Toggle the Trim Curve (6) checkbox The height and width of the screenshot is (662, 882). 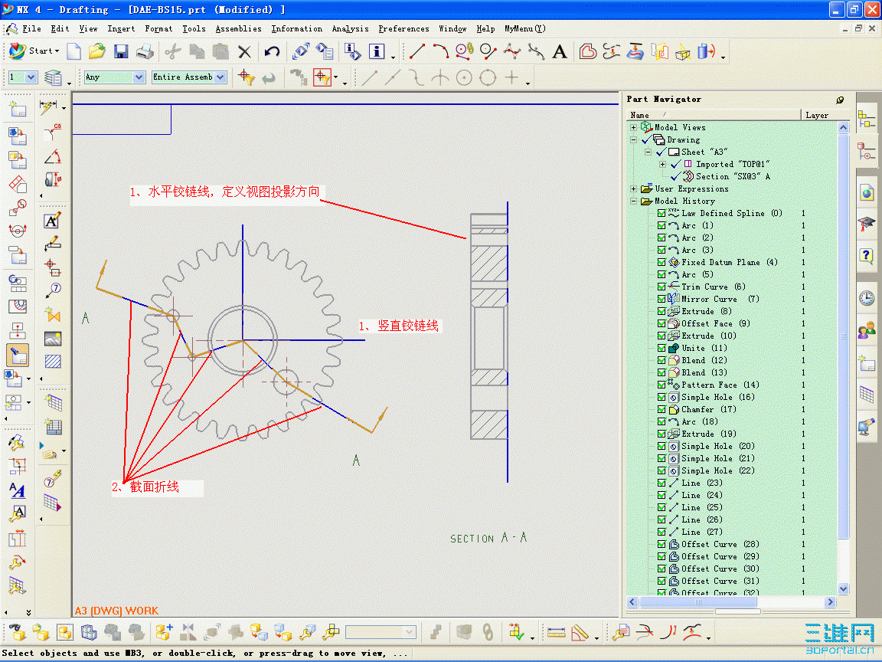[661, 287]
